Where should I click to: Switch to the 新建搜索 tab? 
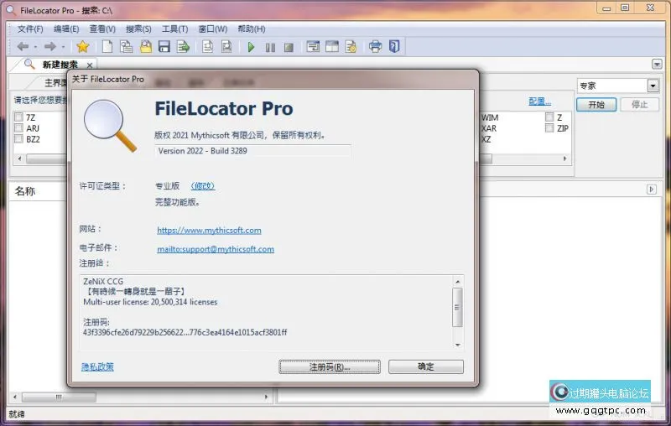[x=60, y=65]
